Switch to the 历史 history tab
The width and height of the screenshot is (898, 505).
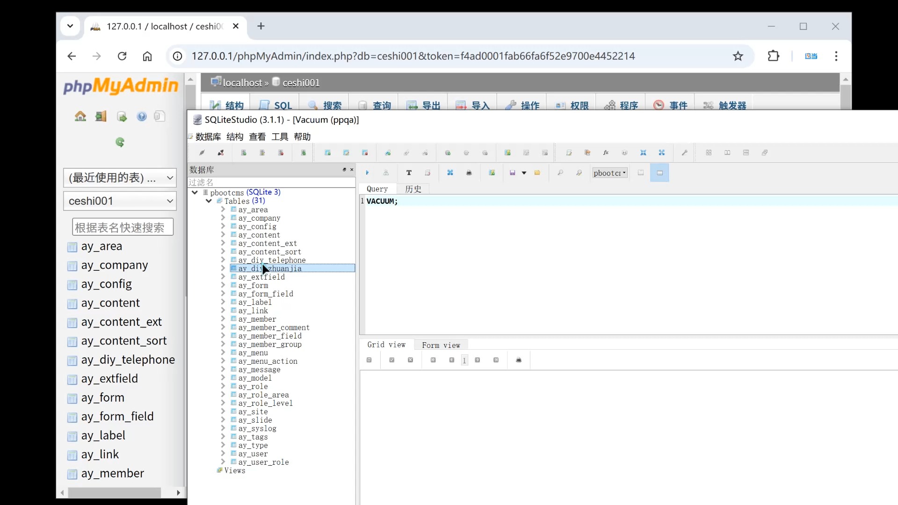(x=413, y=189)
